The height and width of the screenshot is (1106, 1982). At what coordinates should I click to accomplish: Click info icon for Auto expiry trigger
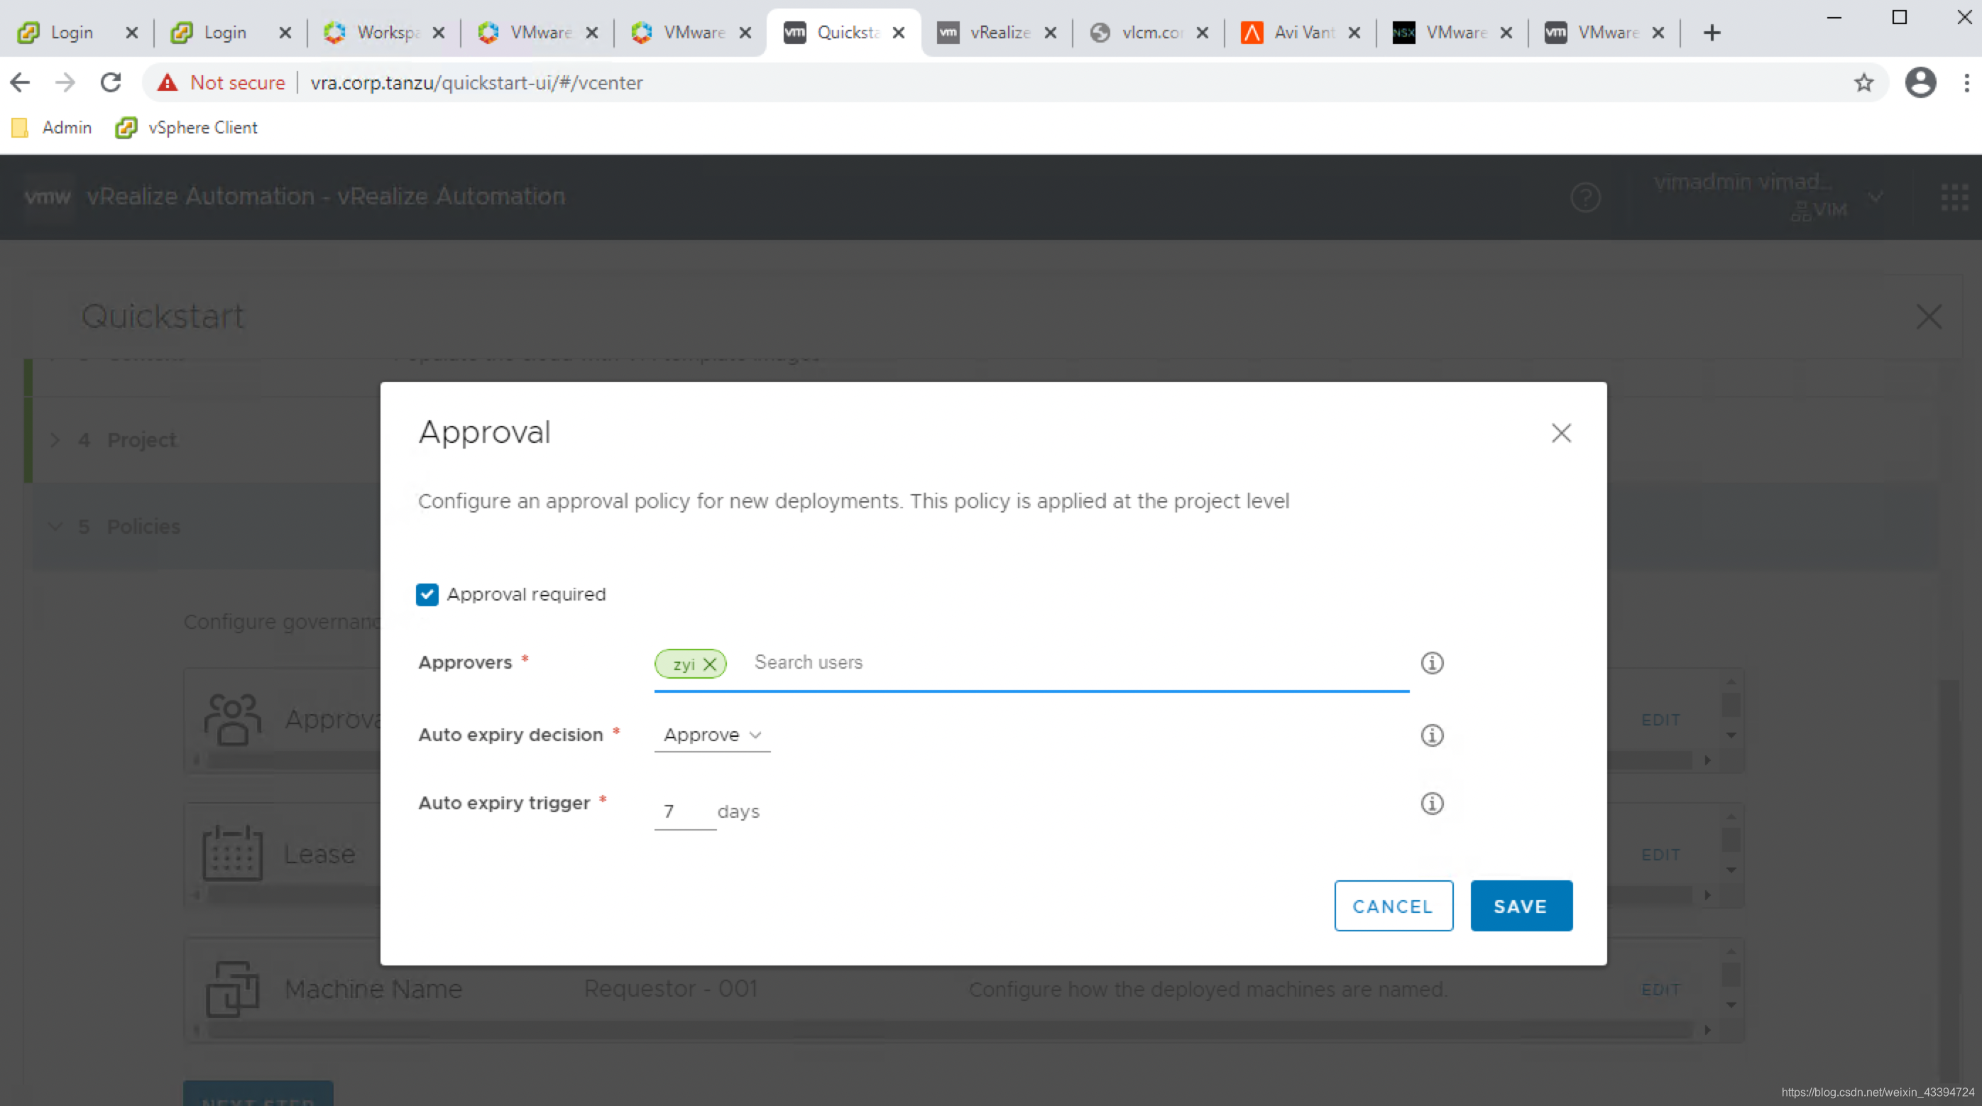[1431, 804]
